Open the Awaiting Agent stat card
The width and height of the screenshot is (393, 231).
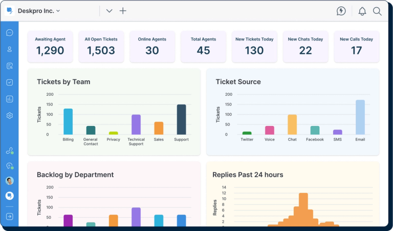coord(50,47)
